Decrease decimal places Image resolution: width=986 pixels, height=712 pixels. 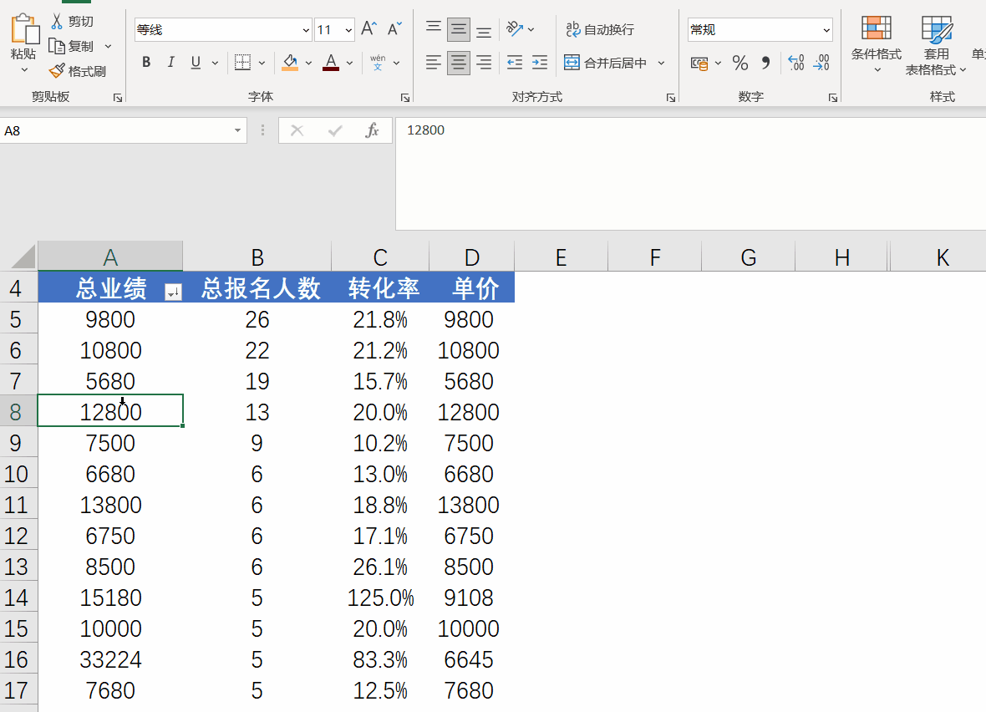point(821,63)
